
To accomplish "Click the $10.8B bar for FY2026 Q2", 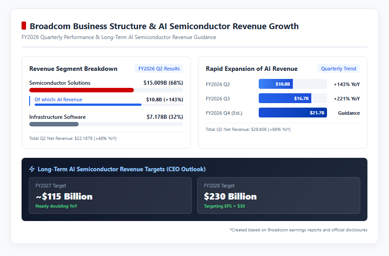I will point(276,84).
